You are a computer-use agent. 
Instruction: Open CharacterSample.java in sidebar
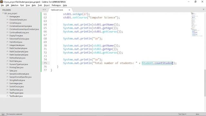[18, 20]
